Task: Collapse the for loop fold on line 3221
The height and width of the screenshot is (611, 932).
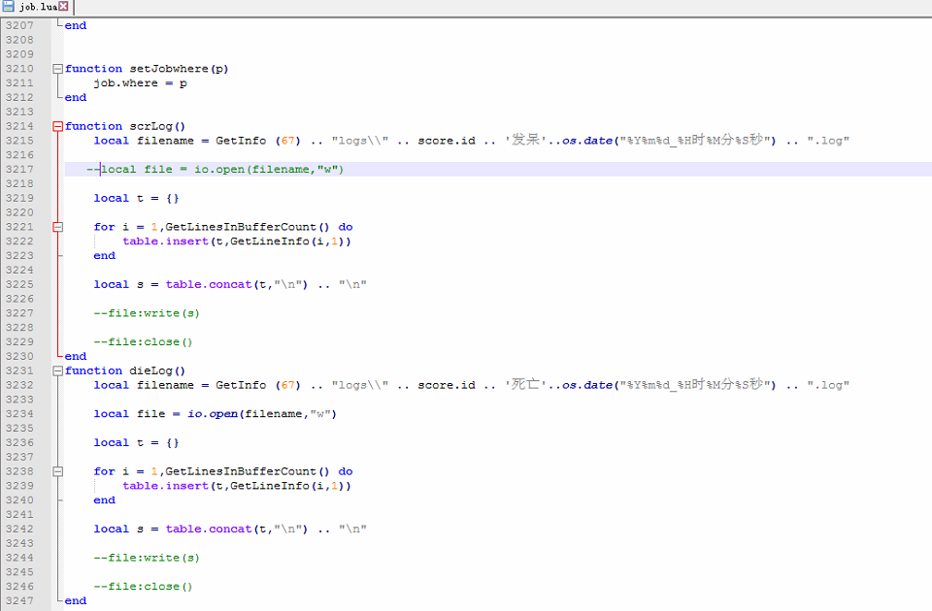Action: [57, 227]
